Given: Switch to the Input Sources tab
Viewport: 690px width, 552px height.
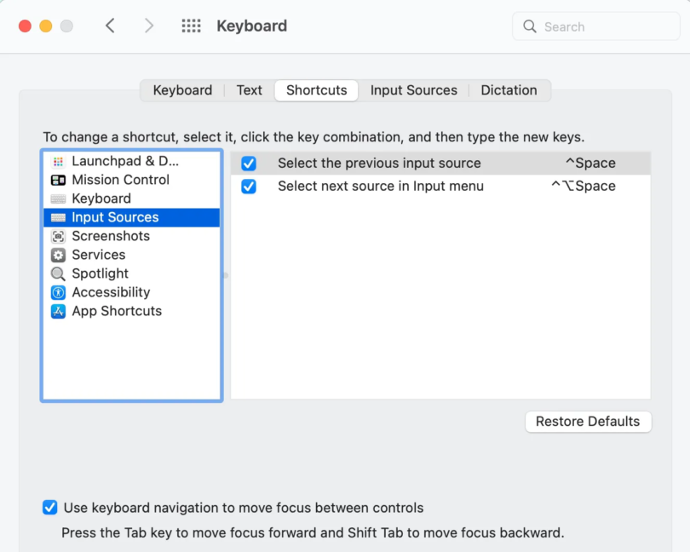Looking at the screenshot, I should (414, 89).
